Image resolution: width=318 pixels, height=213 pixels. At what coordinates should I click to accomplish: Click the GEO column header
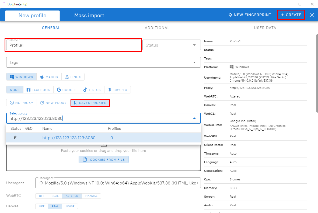[29, 128]
